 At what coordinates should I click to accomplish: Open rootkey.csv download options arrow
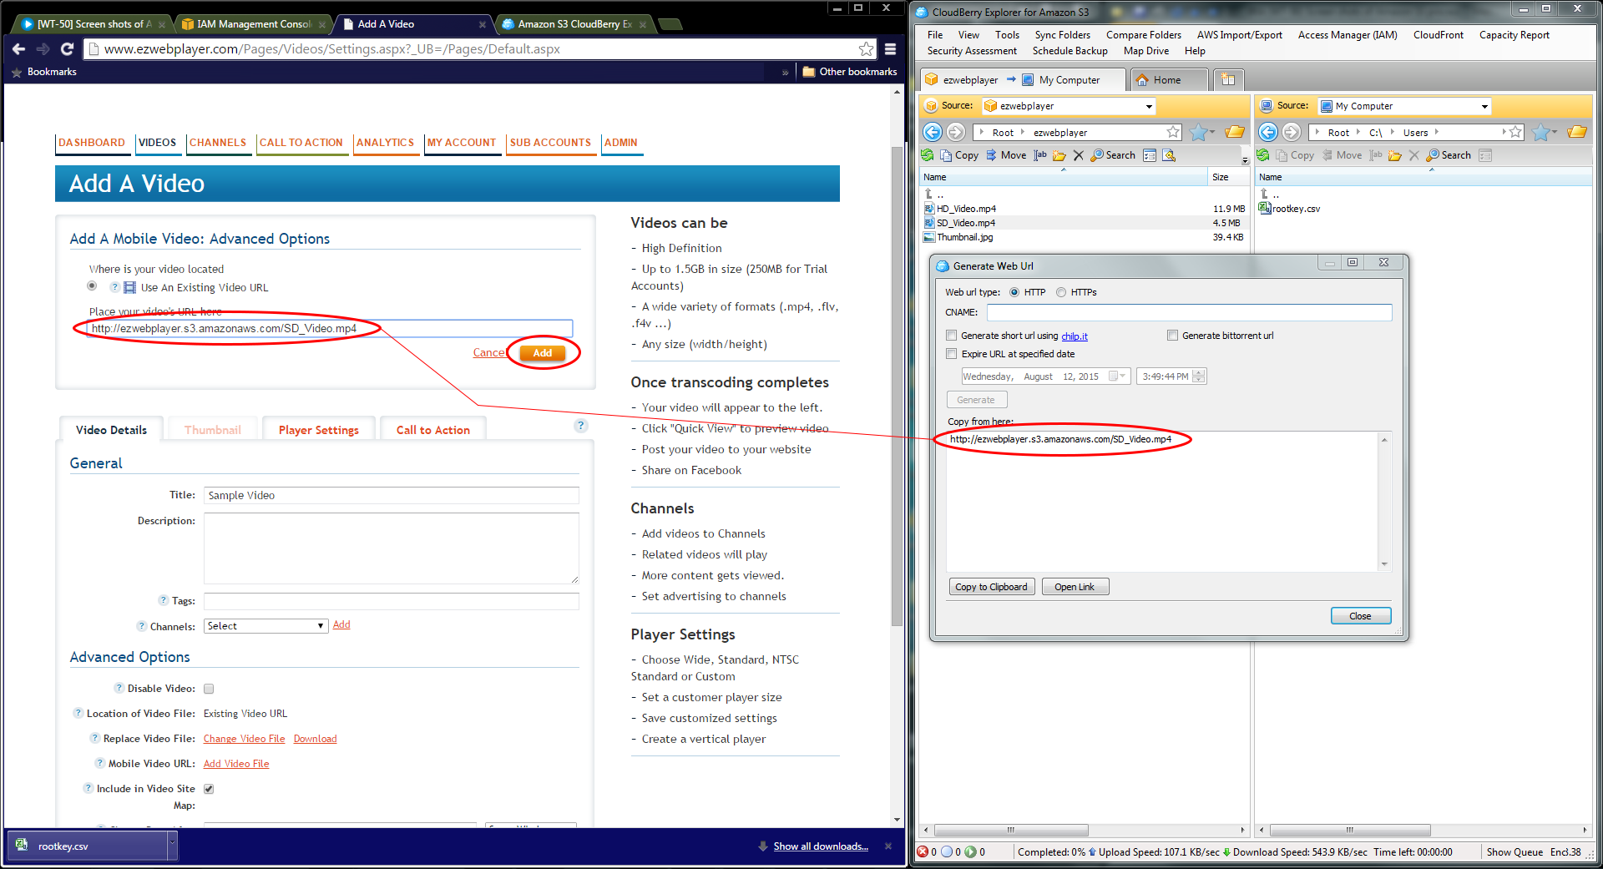[x=173, y=844]
